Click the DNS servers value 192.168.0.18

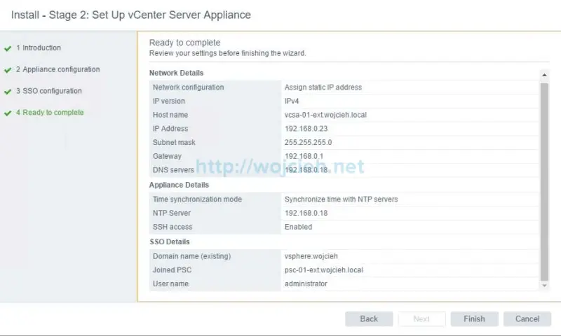click(306, 170)
